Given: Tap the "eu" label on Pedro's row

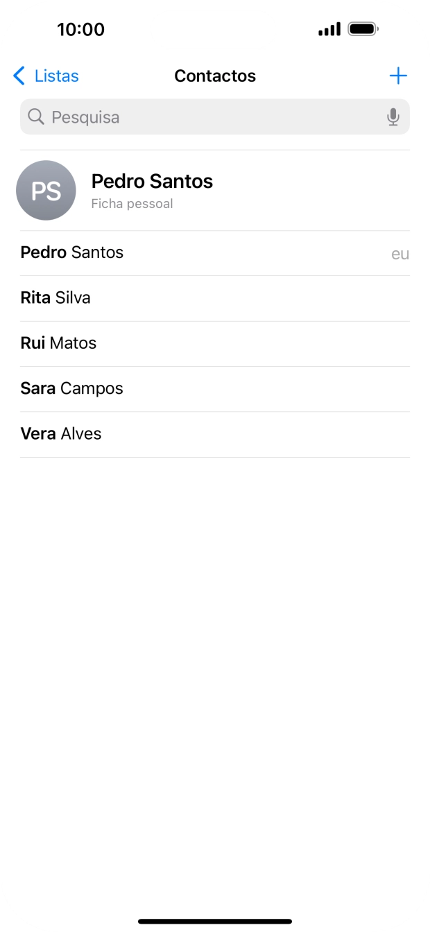Looking at the screenshot, I should 400,254.
